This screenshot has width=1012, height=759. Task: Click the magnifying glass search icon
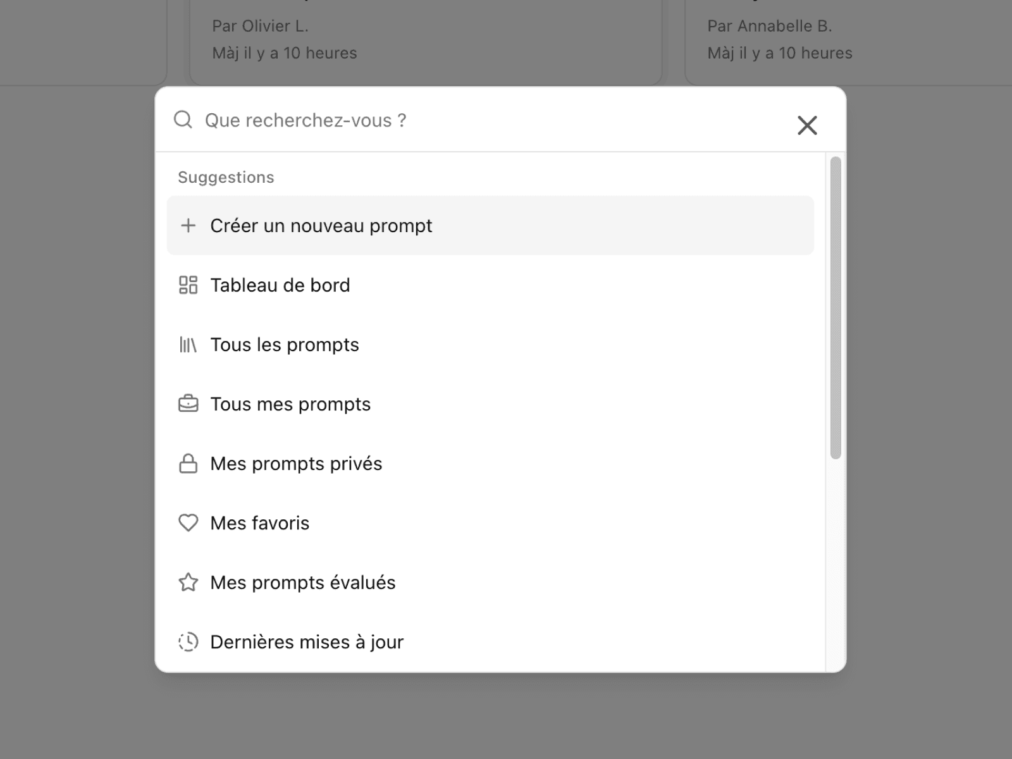pos(183,120)
